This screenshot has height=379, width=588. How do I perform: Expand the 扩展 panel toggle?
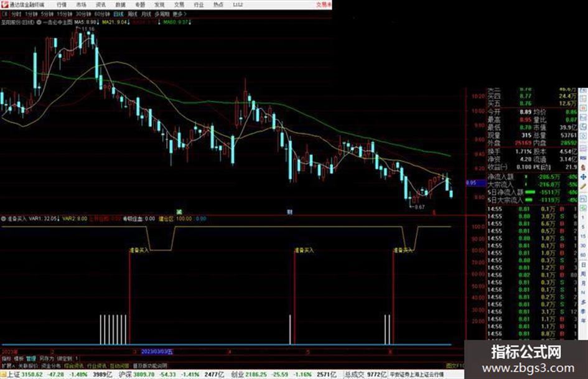pyautogui.click(x=8, y=365)
